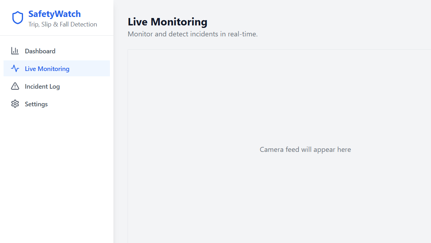Open the Dashboard page from sidebar
This screenshot has height=243, width=431.
pyautogui.click(x=40, y=51)
